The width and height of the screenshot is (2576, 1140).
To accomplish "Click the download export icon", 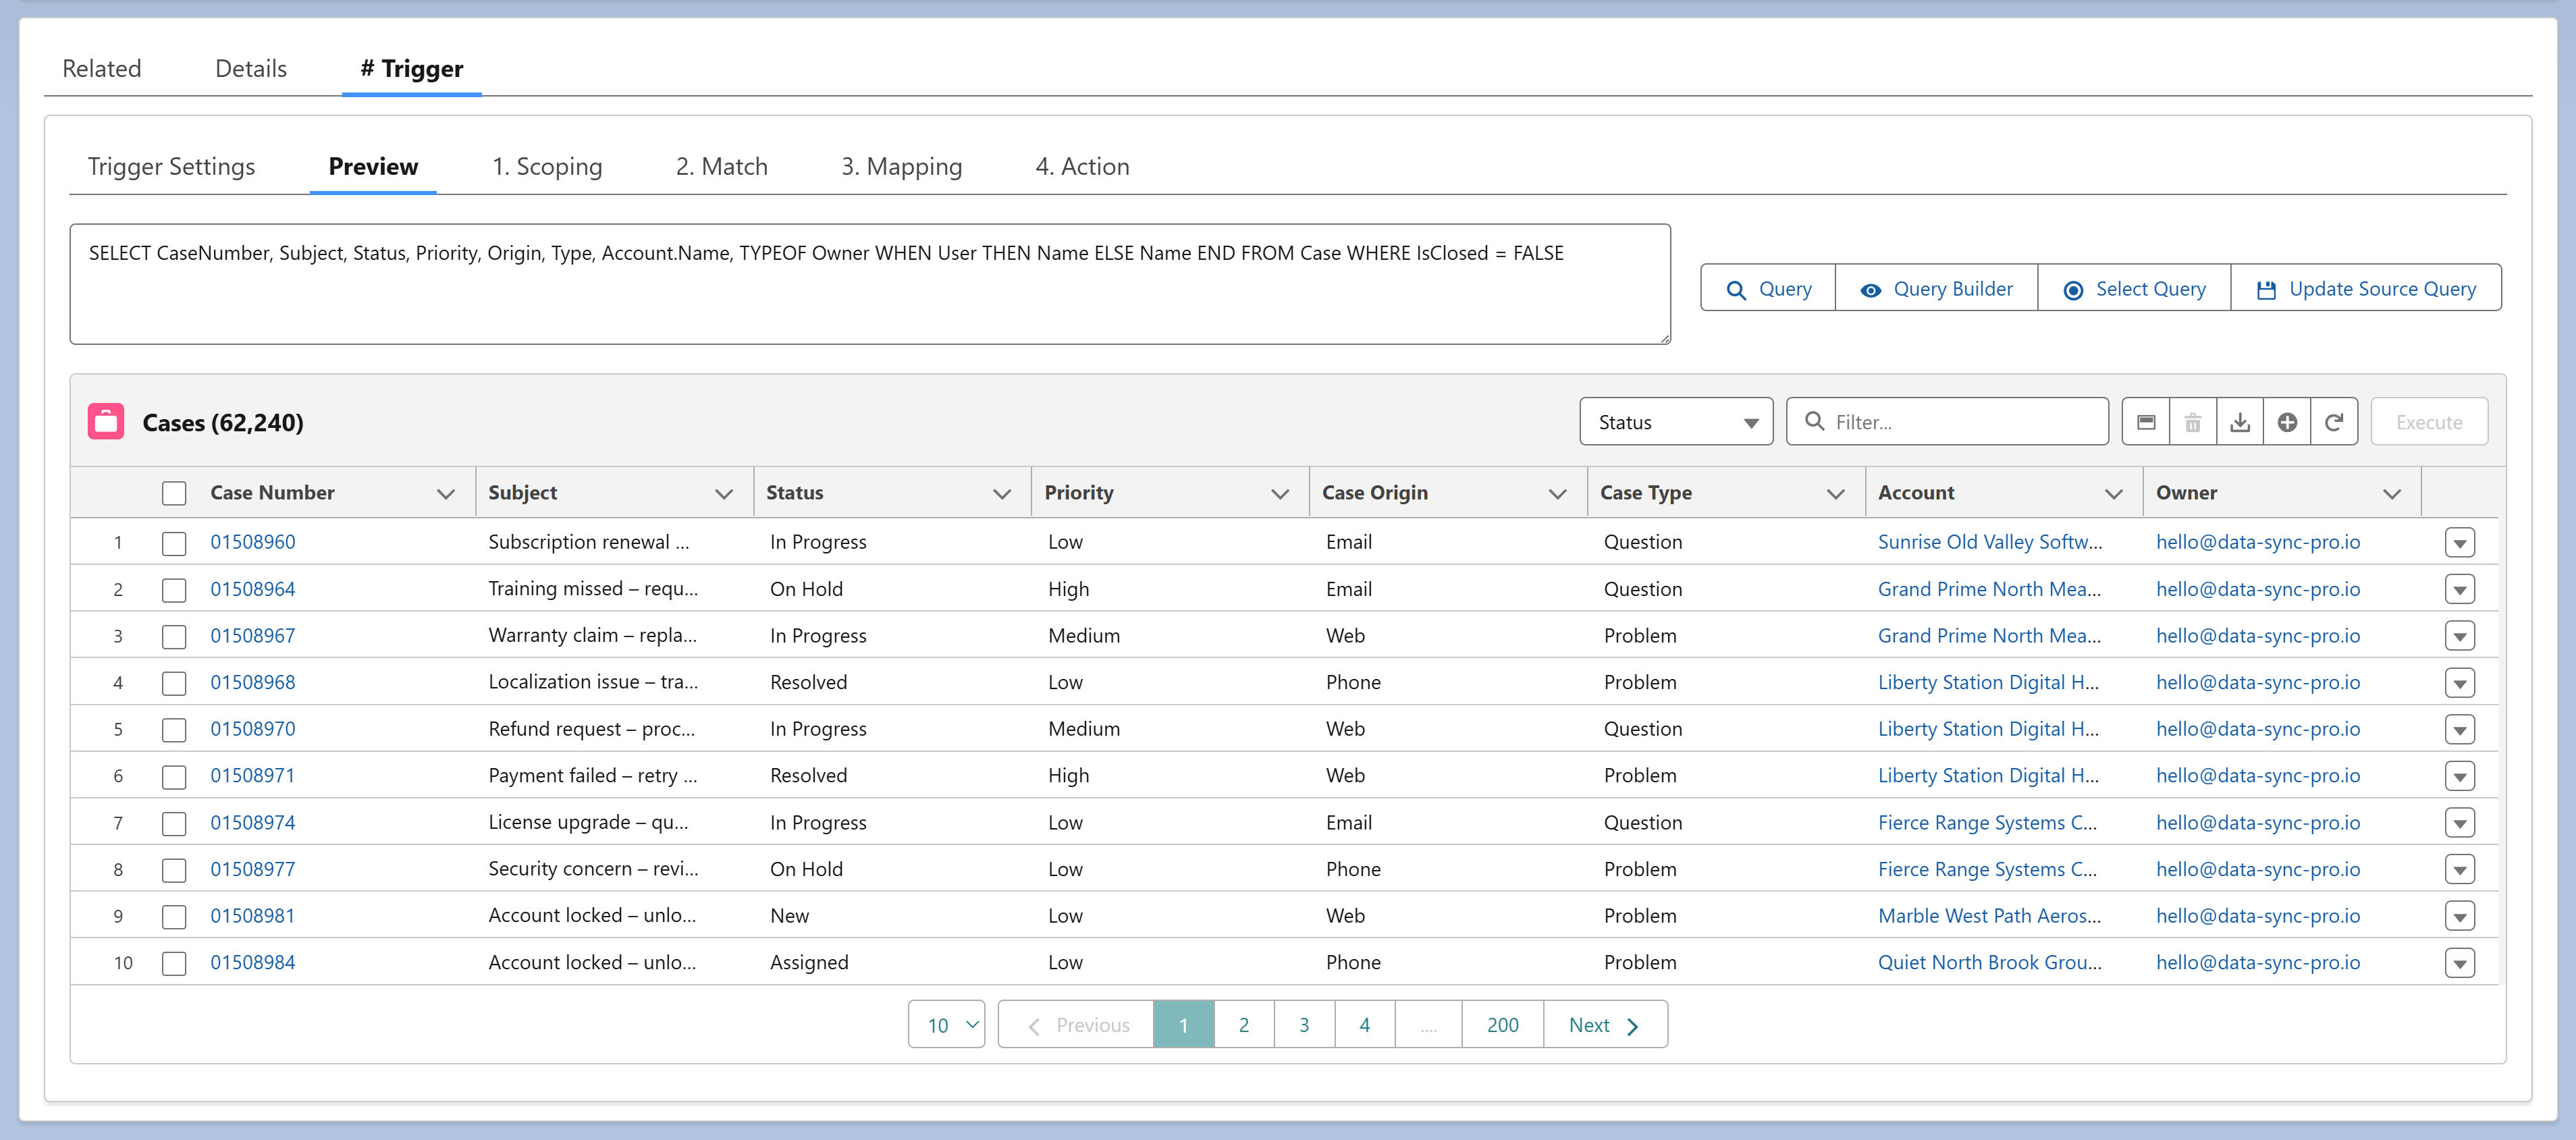I will (x=2240, y=422).
